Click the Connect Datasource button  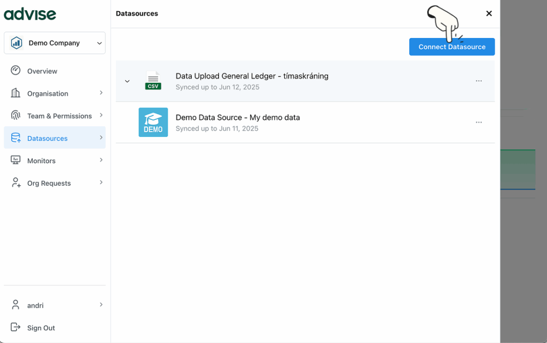click(x=452, y=47)
